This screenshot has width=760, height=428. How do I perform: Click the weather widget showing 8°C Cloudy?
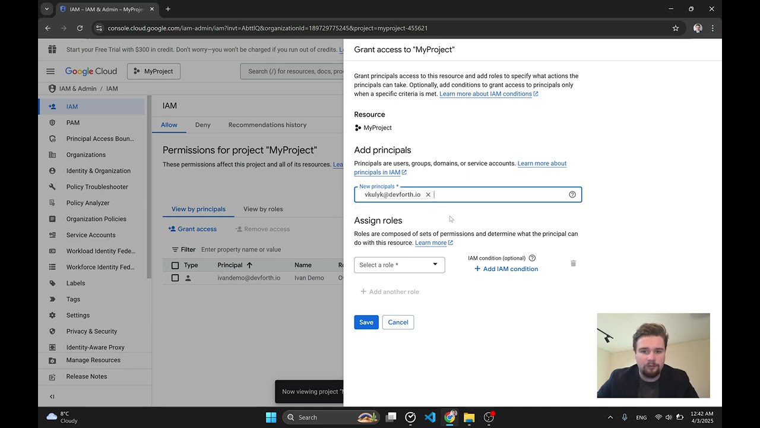(62, 417)
